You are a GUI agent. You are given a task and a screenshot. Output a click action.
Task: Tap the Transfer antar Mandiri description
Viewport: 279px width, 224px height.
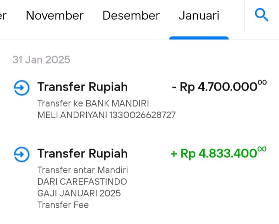(83, 170)
